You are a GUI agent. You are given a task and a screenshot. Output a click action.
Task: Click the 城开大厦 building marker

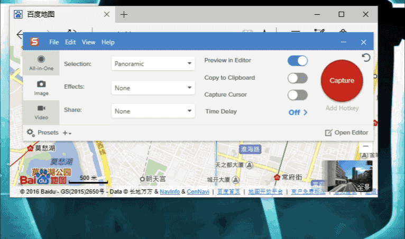pyautogui.click(x=236, y=180)
